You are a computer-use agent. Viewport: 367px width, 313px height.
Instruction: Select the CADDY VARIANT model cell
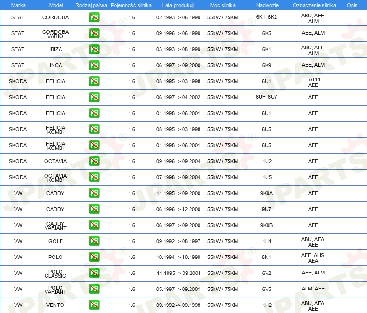click(x=55, y=226)
